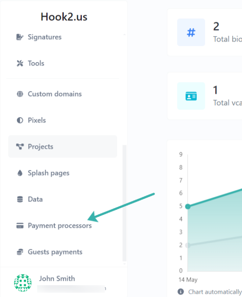Click the chart info circle icon
Viewport: 242px width, 297px height.
[x=181, y=292]
